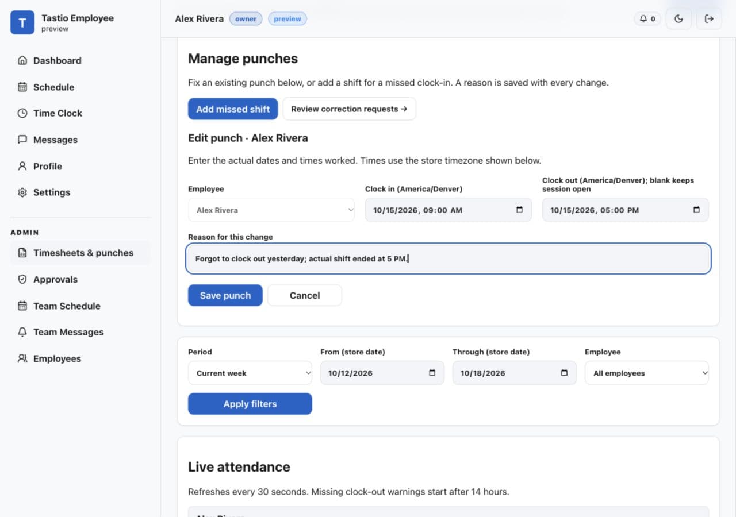Viewport: 736px width, 517px height.
Task: Click the Team Schedule calendar icon
Action: coord(22,306)
